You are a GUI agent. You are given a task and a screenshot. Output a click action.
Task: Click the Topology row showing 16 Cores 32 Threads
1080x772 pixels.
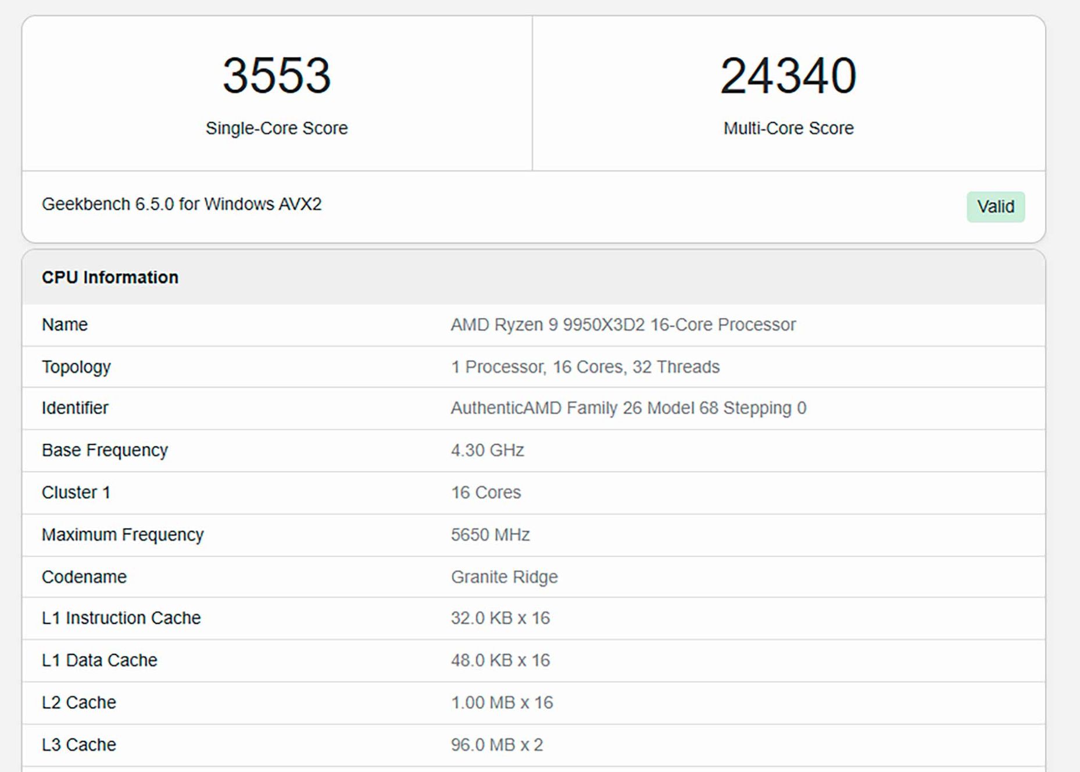click(585, 367)
